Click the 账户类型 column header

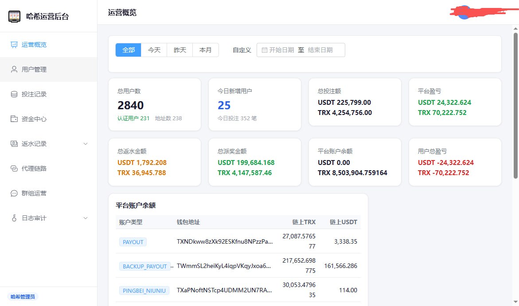coord(131,222)
